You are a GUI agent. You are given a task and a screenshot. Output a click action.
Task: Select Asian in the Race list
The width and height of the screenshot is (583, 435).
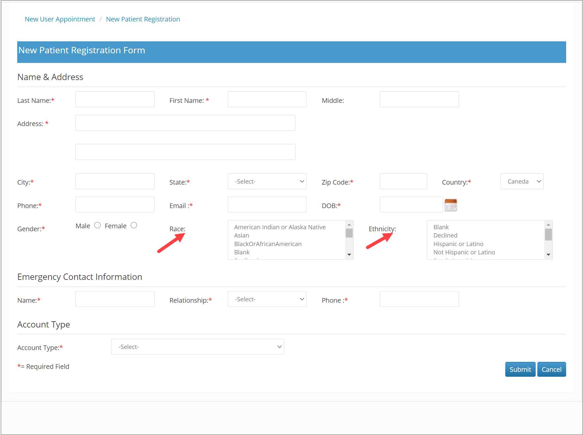pyautogui.click(x=242, y=235)
